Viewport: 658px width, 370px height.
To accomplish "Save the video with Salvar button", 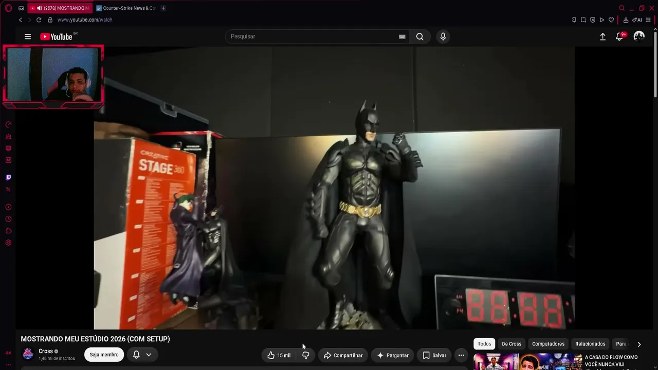I will pos(434,355).
